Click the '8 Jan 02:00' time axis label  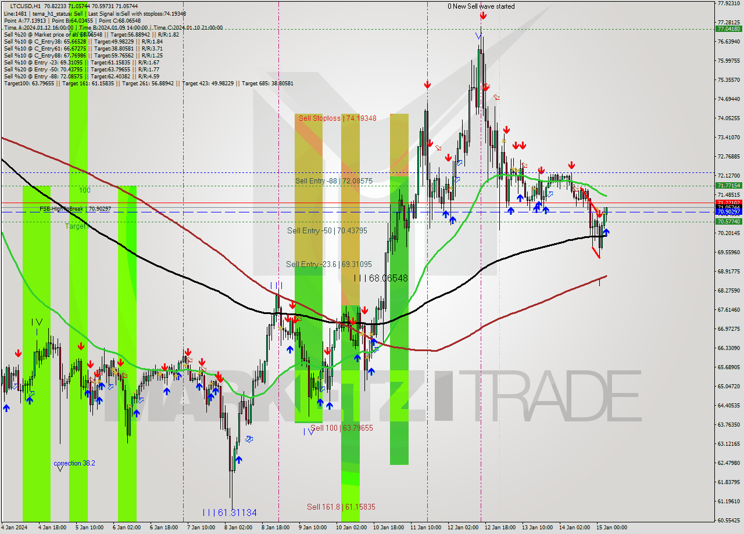click(x=238, y=528)
